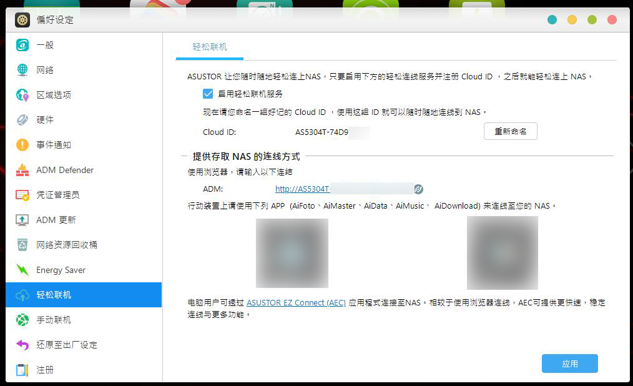The width and height of the screenshot is (633, 386).
Task: Go to 网络资源回收桶 settings
Action: (x=84, y=245)
